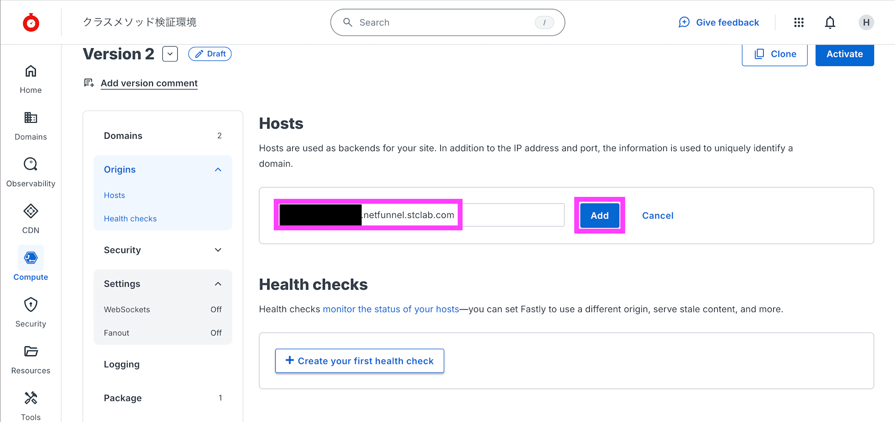Viewport: 895px width, 422px height.
Task: Open the notifications bell
Action: 830,22
